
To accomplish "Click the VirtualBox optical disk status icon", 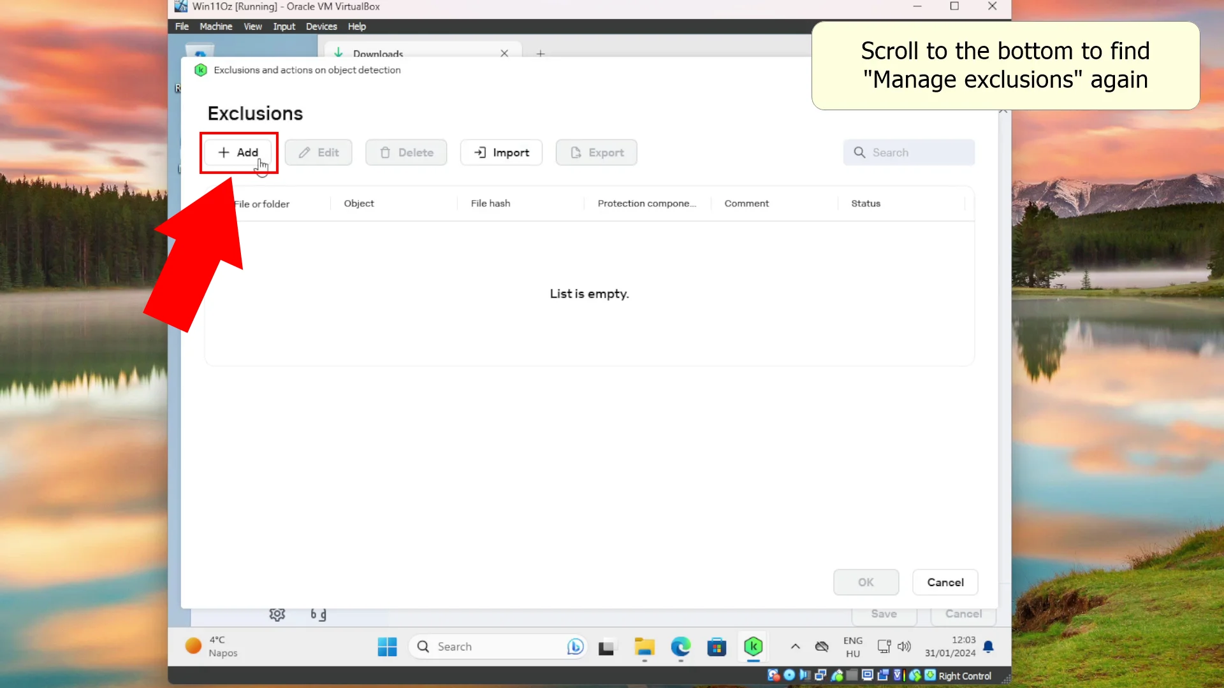I will [x=789, y=675].
